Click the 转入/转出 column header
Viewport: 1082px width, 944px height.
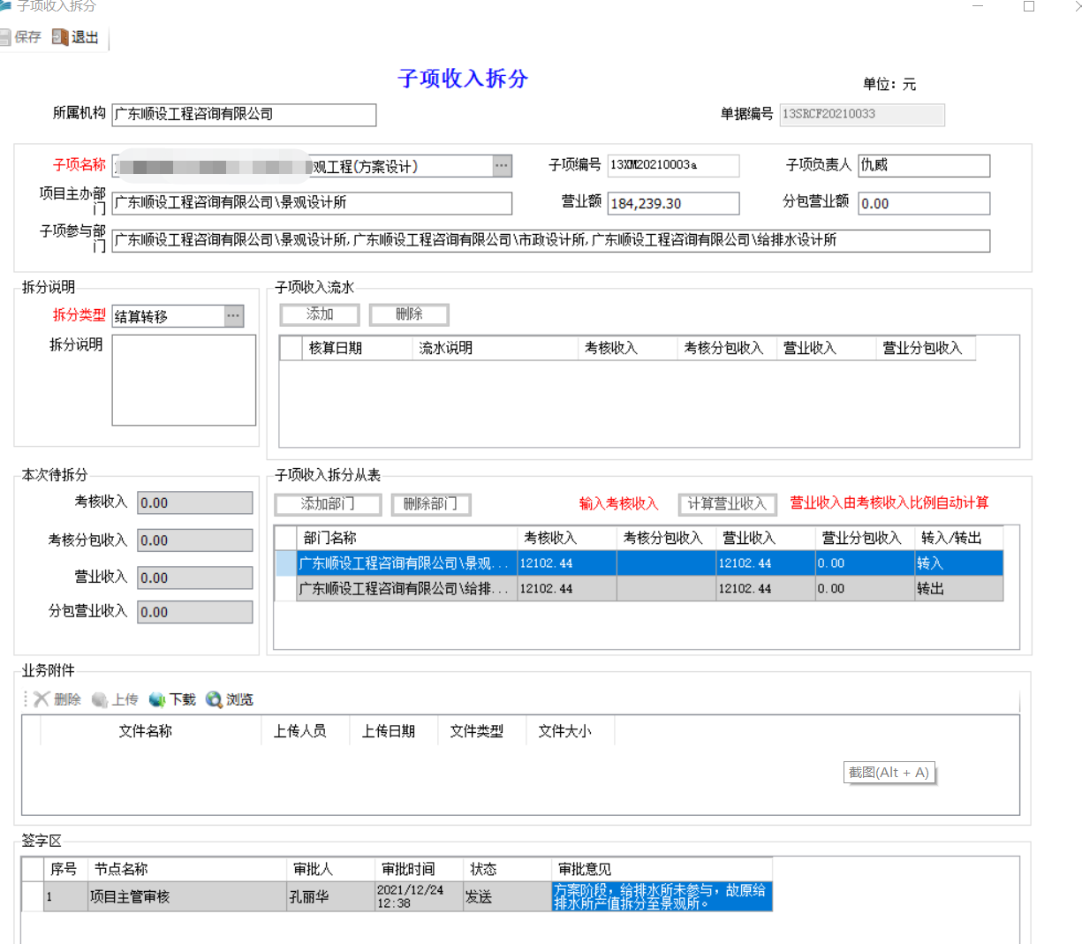(x=958, y=538)
